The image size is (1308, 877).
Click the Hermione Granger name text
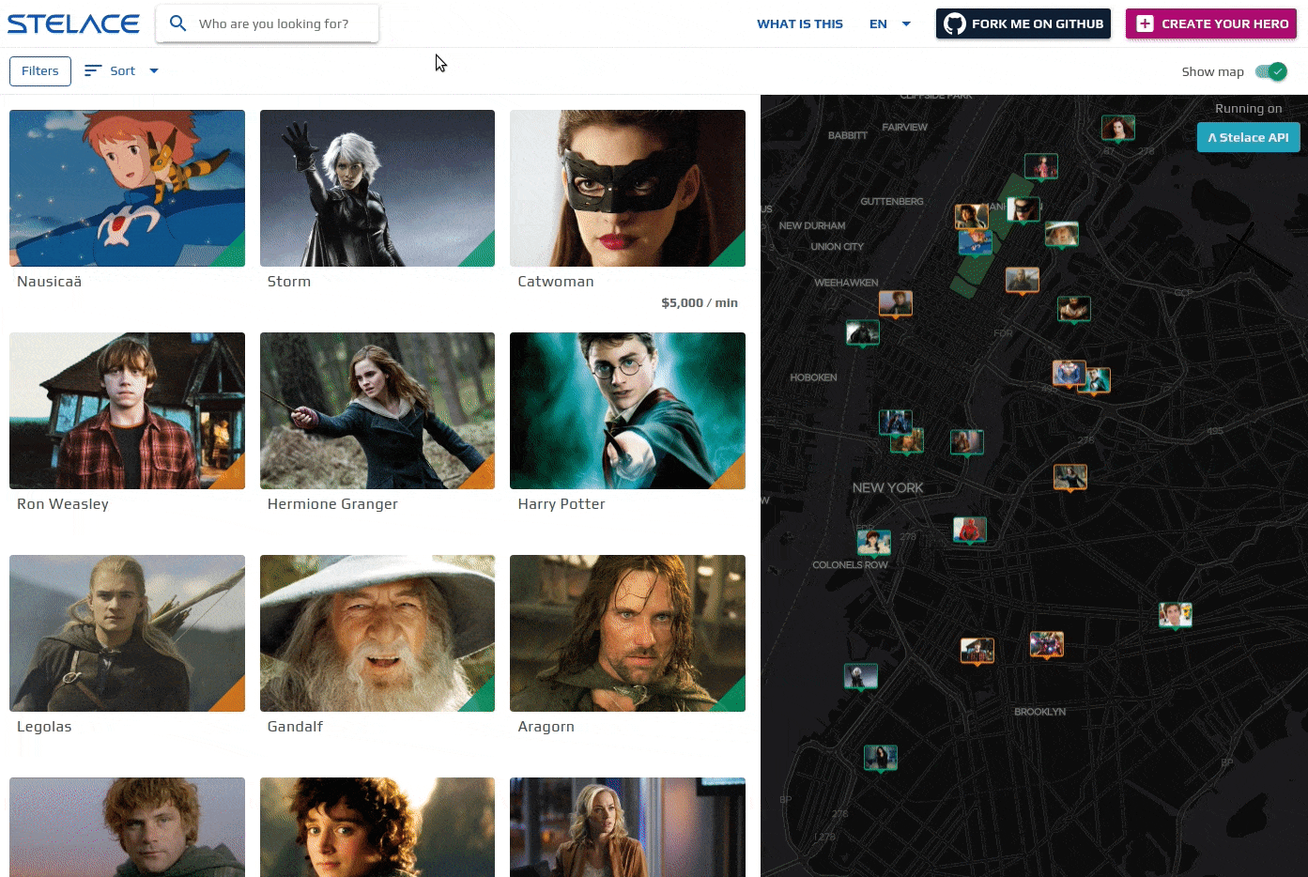(x=332, y=504)
